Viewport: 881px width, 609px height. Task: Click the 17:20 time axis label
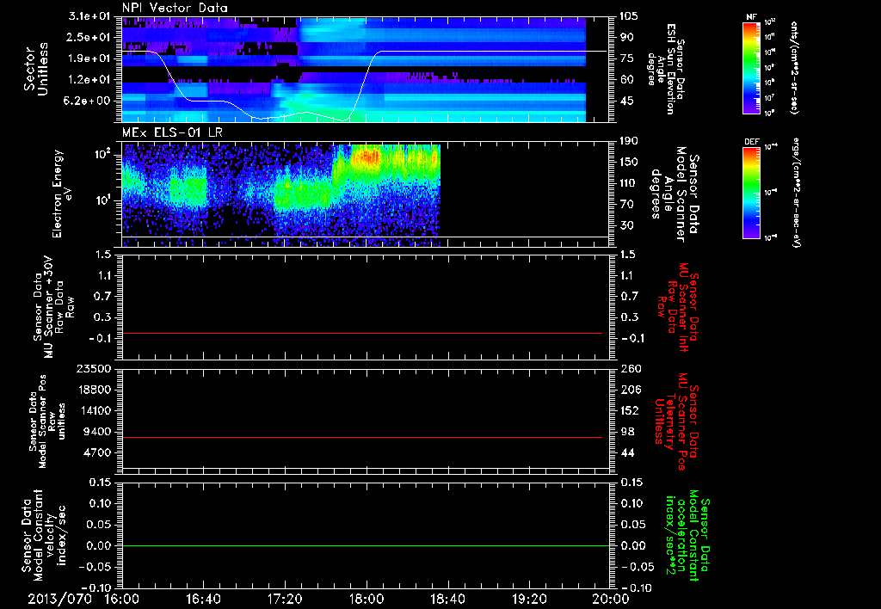tap(286, 599)
